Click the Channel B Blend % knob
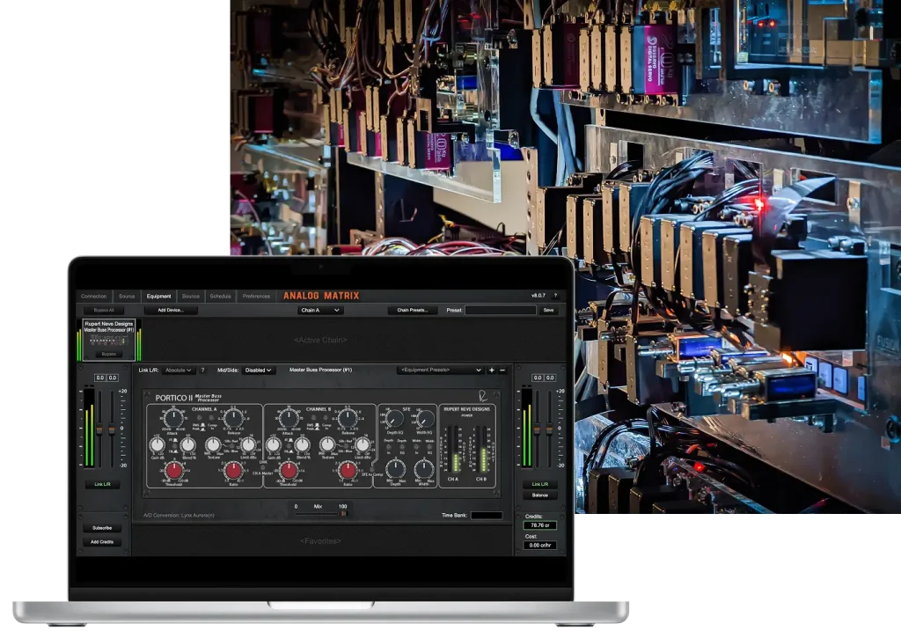901x631 pixels. click(303, 444)
